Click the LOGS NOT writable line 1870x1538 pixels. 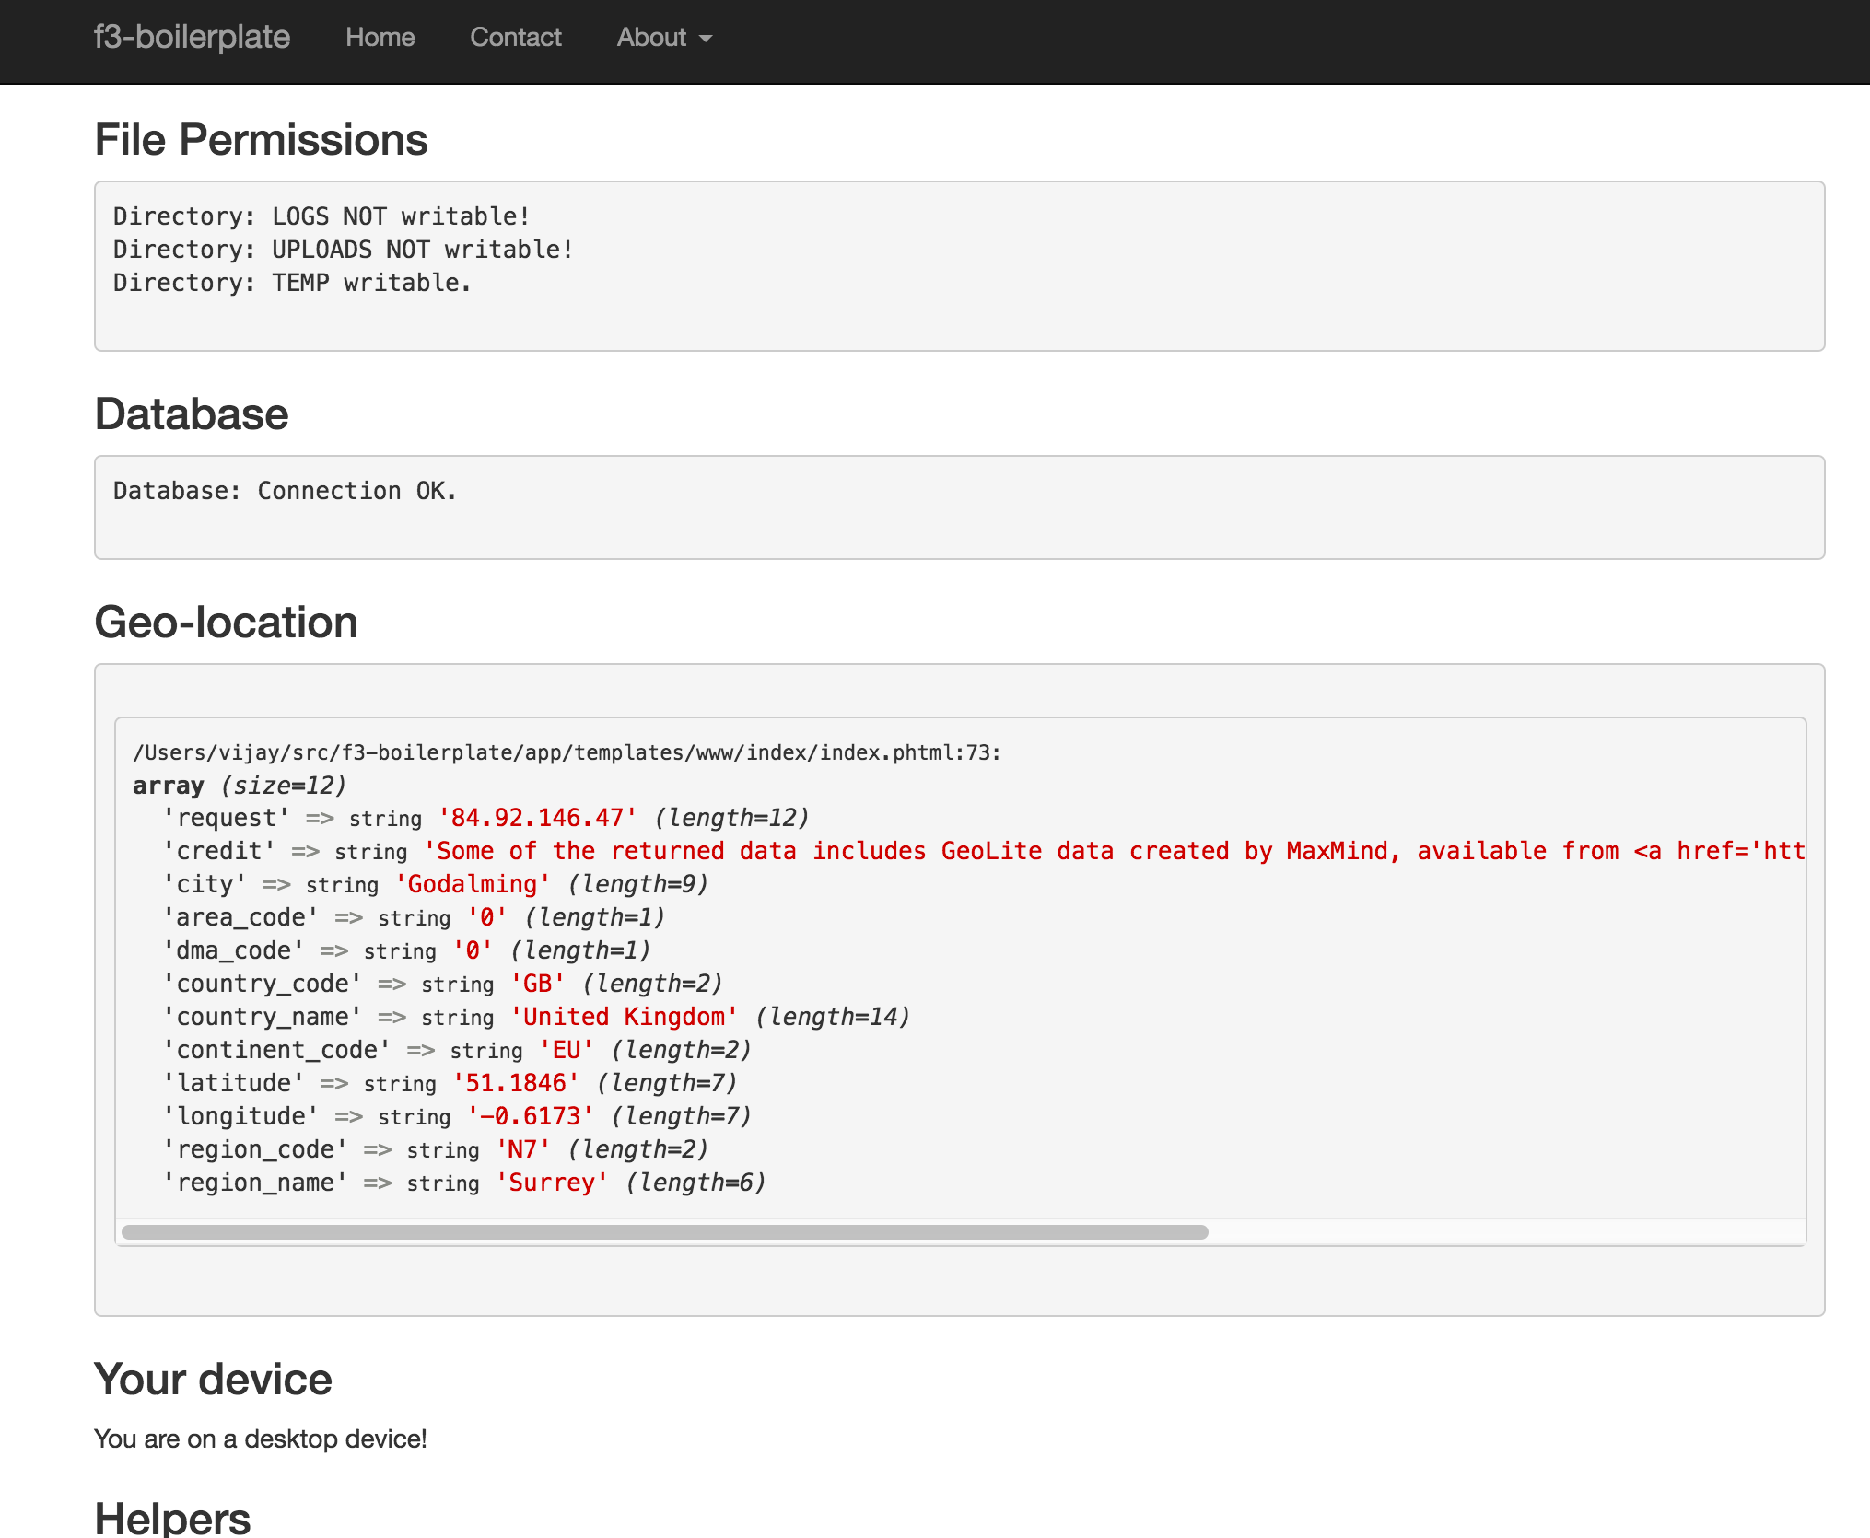(x=321, y=216)
